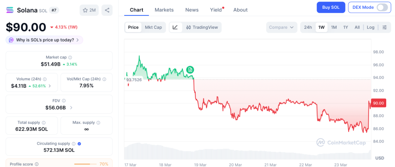Open the Compare dropdown
This screenshot has width=395, height=167.
click(x=282, y=27)
